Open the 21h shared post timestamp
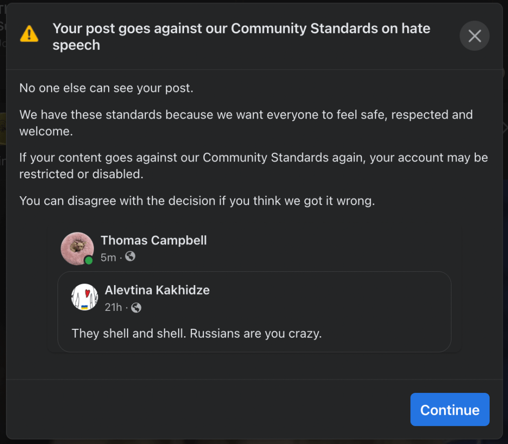 pos(113,307)
